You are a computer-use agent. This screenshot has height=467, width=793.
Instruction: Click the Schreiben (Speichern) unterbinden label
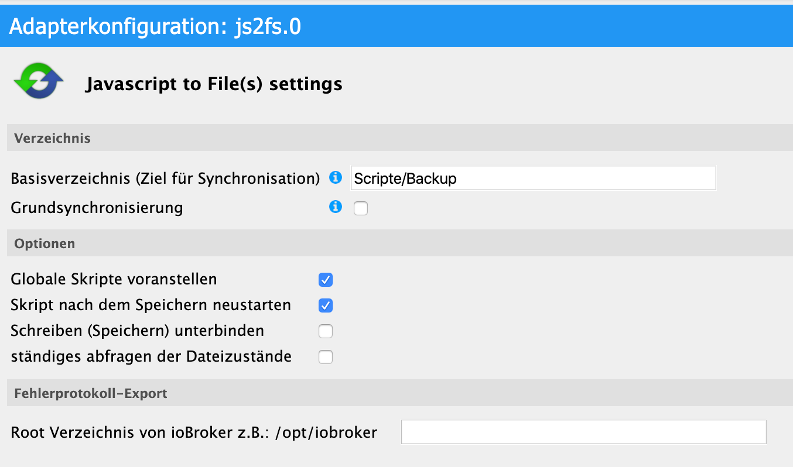tap(137, 331)
